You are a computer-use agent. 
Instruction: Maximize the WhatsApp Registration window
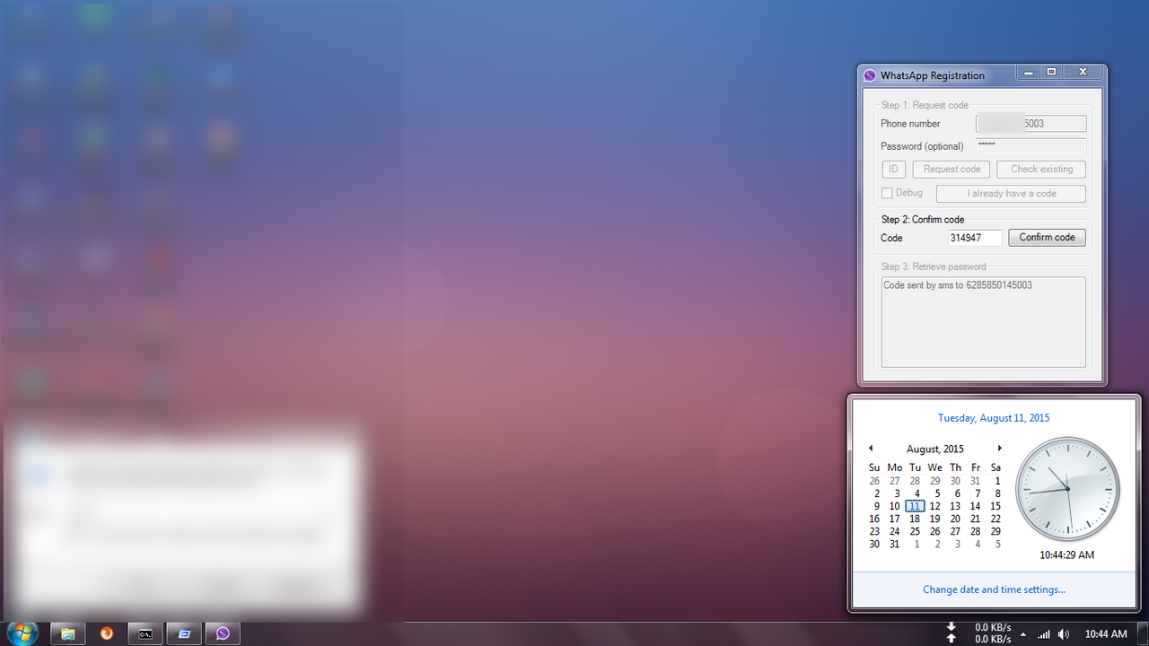point(1052,73)
